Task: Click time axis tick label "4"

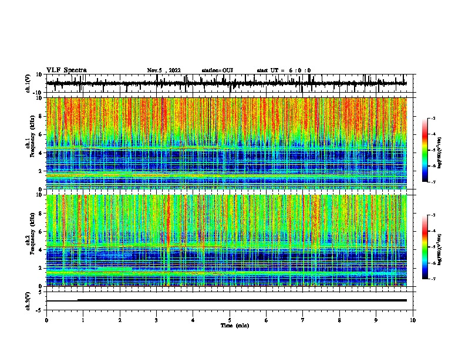Action: (193, 320)
